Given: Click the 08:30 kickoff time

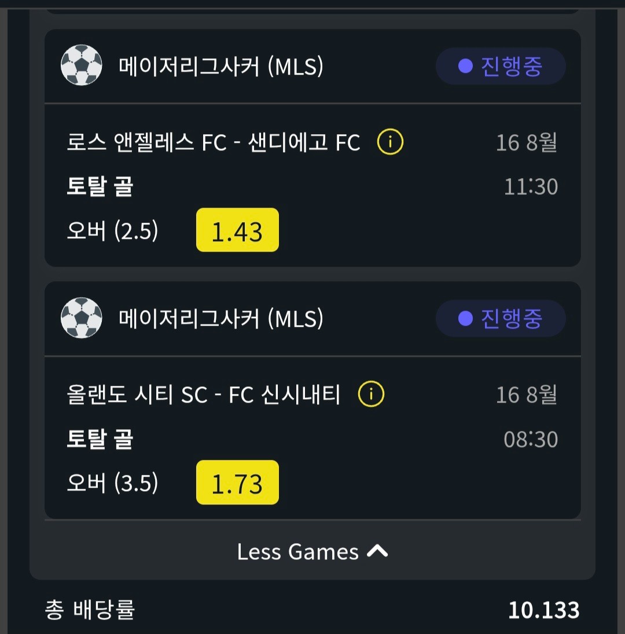Looking at the screenshot, I should click(531, 439).
